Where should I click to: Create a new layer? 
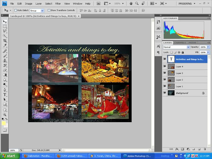click(x=199, y=149)
